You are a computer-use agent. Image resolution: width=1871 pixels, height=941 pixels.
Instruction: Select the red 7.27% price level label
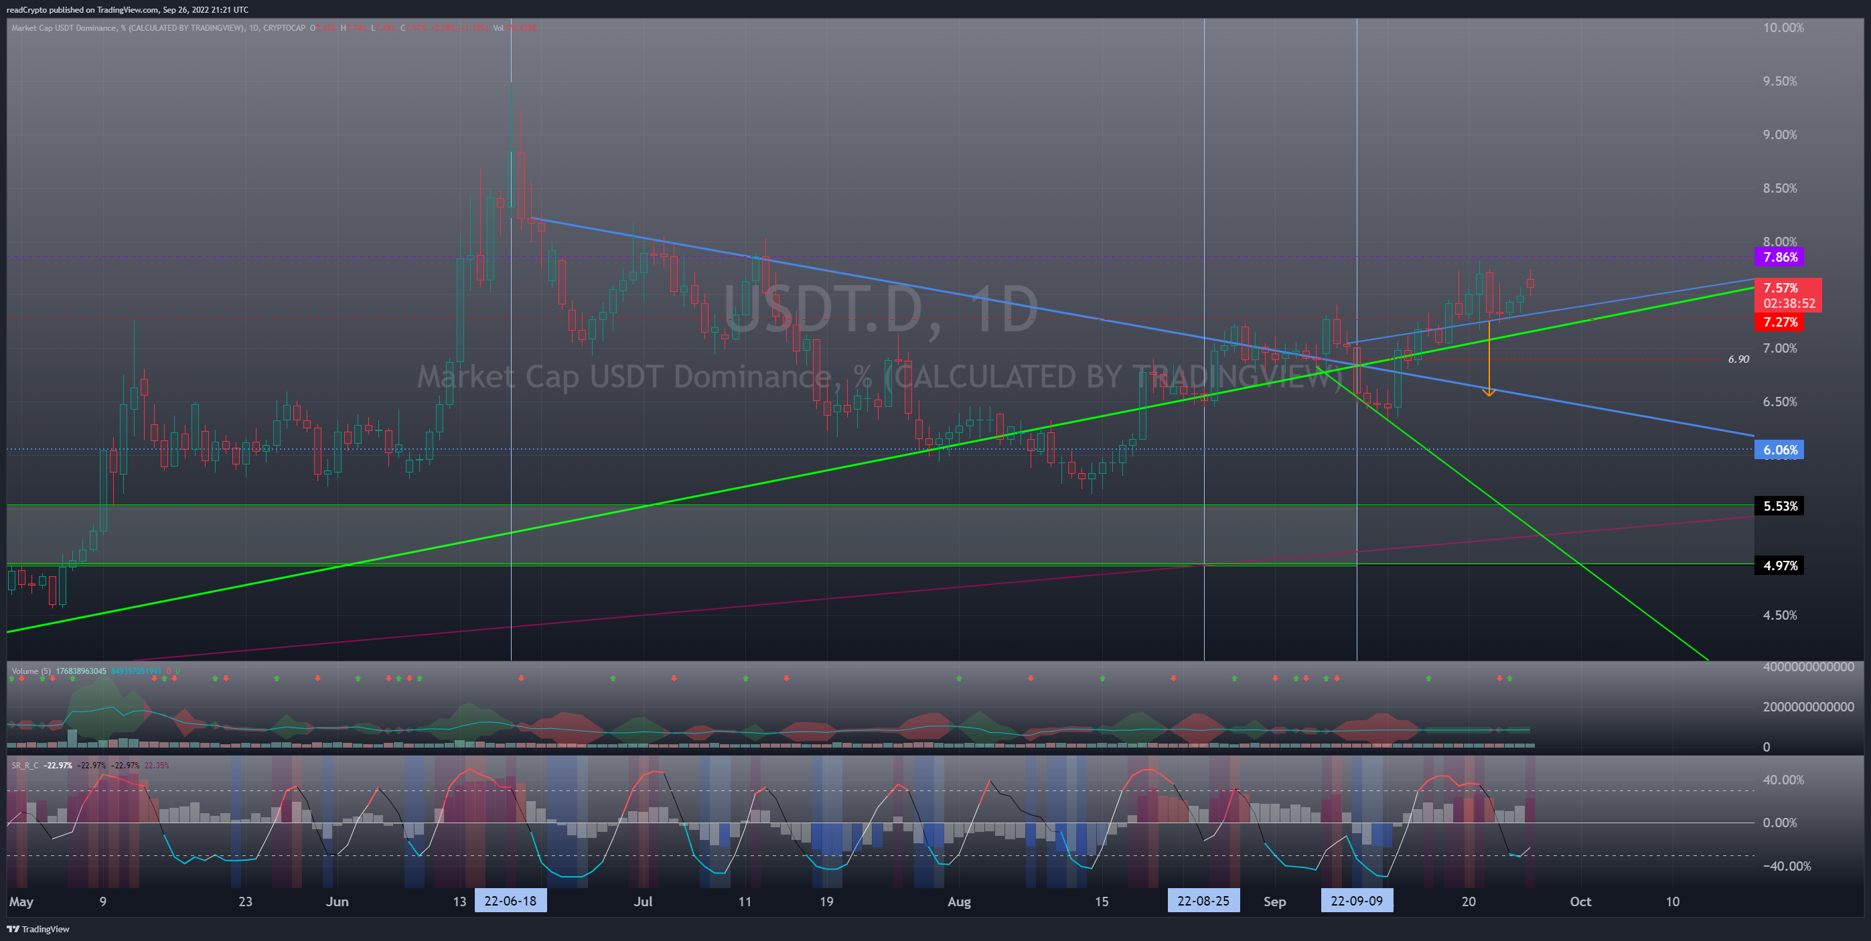click(x=1780, y=322)
